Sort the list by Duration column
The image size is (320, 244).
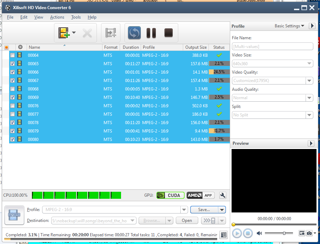pos(131,47)
